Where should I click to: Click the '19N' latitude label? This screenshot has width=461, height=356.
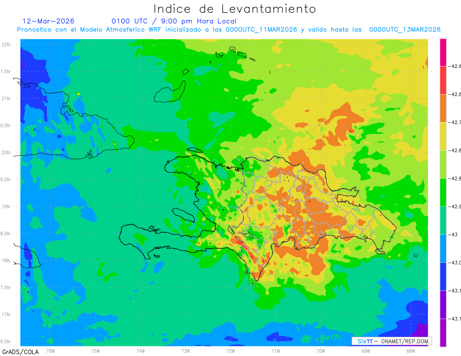pyautogui.click(x=7, y=207)
